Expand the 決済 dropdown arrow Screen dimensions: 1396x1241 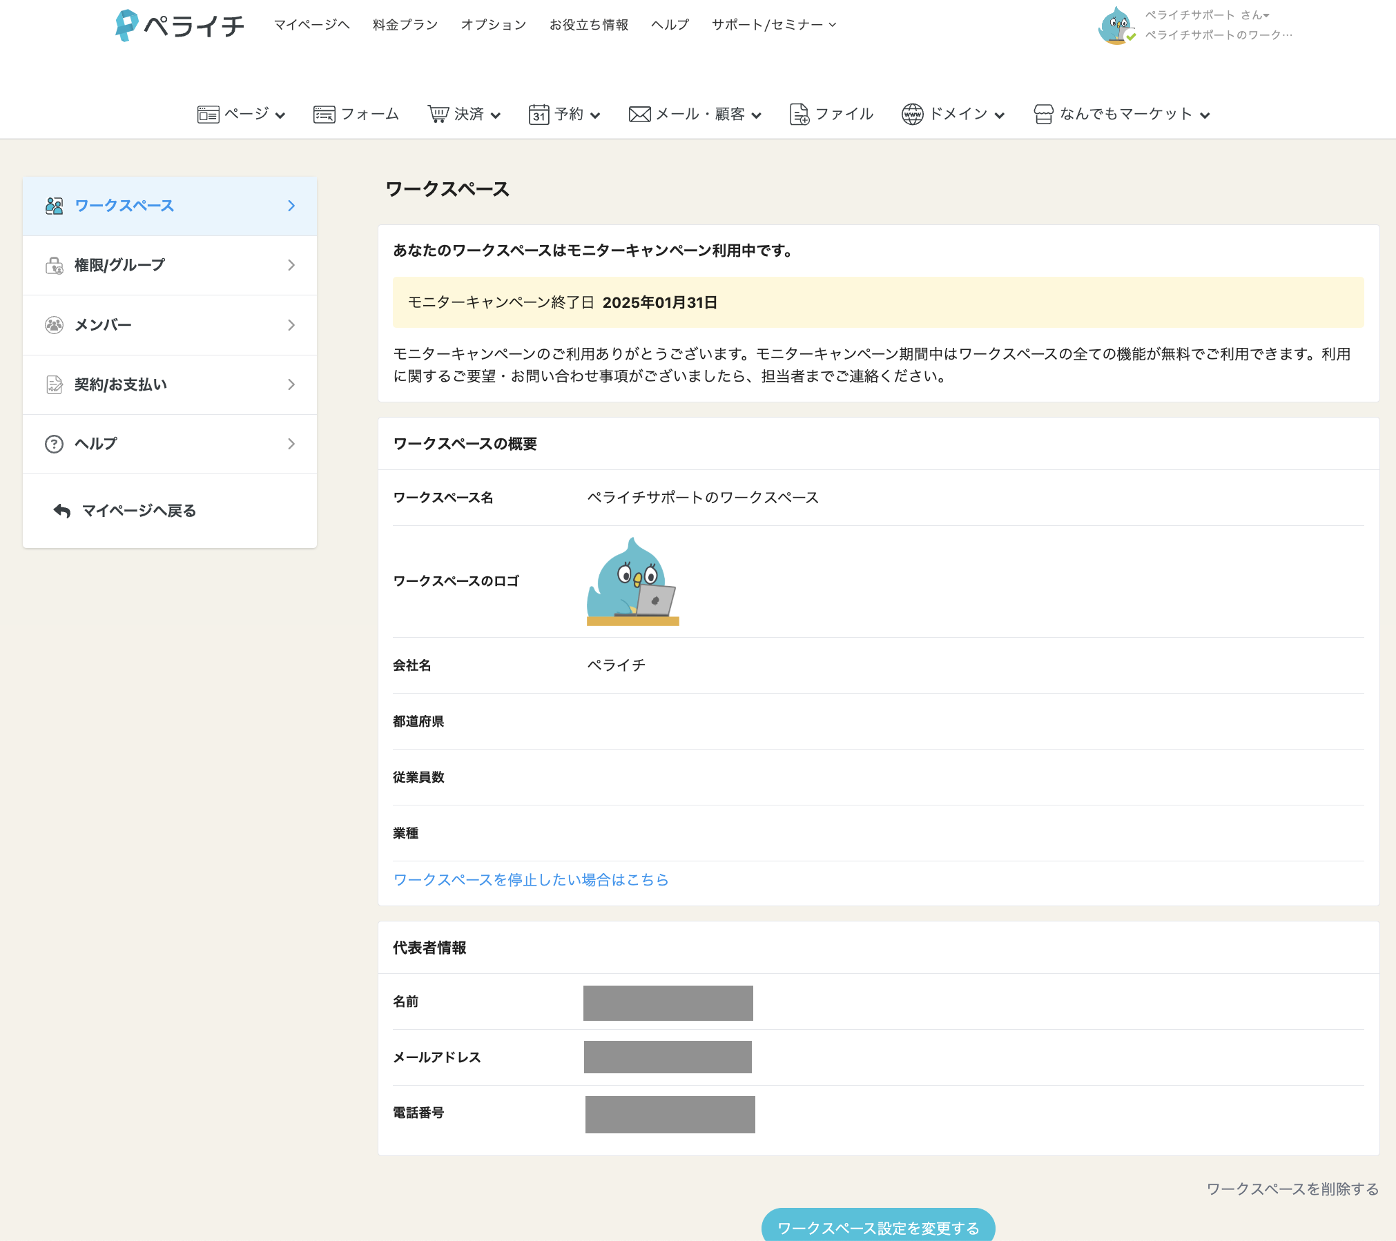(x=495, y=115)
